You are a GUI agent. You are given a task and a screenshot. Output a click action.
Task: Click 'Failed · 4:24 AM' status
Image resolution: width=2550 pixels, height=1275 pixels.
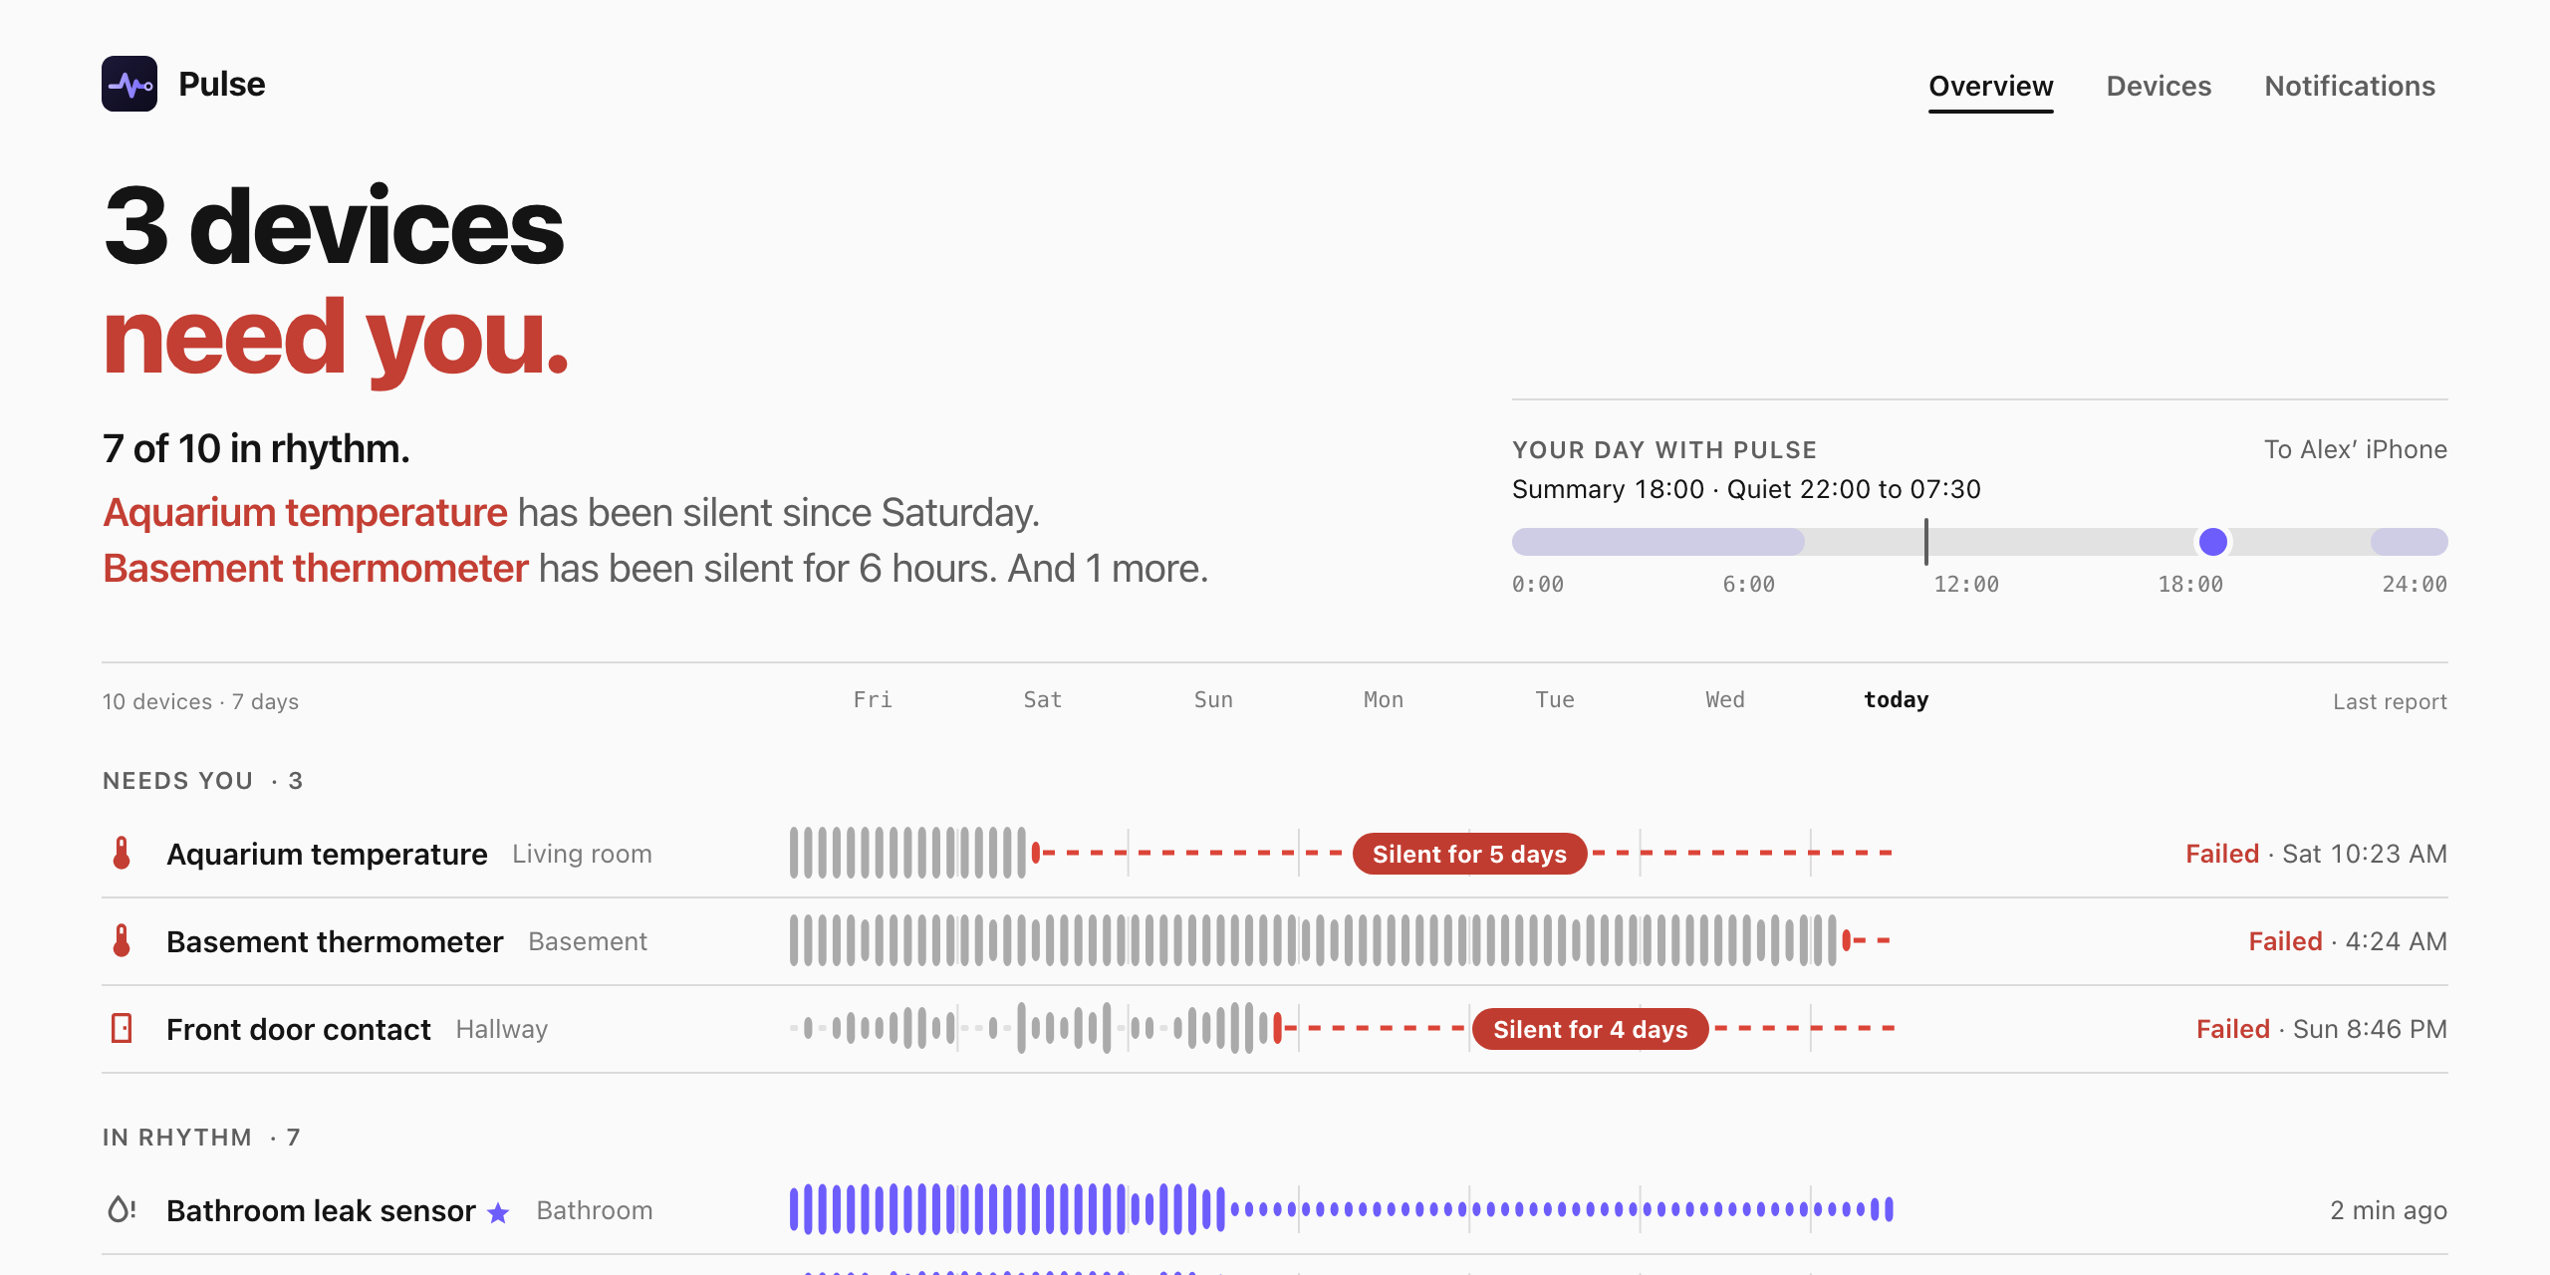(2348, 941)
